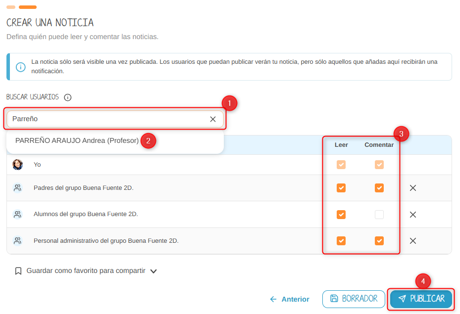
Task: Click the group icon next to Padres
Action: tap(18, 188)
